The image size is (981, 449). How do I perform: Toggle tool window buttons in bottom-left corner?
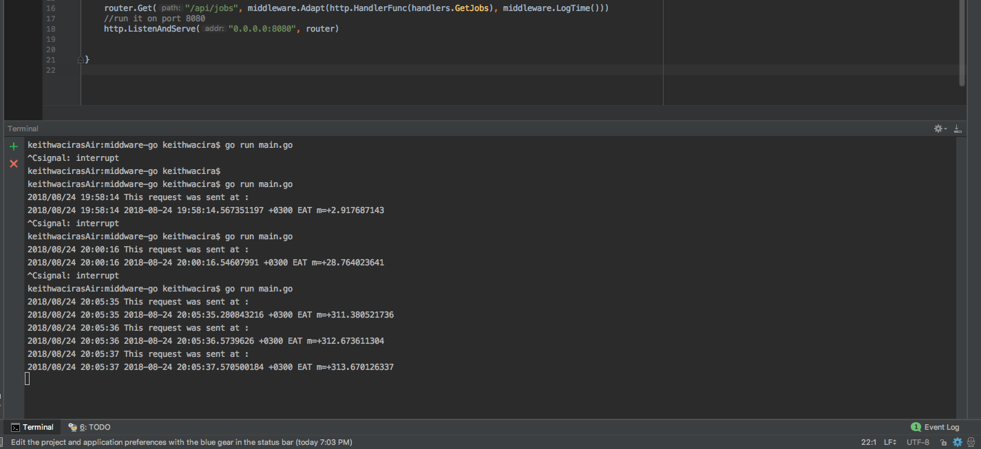5,442
